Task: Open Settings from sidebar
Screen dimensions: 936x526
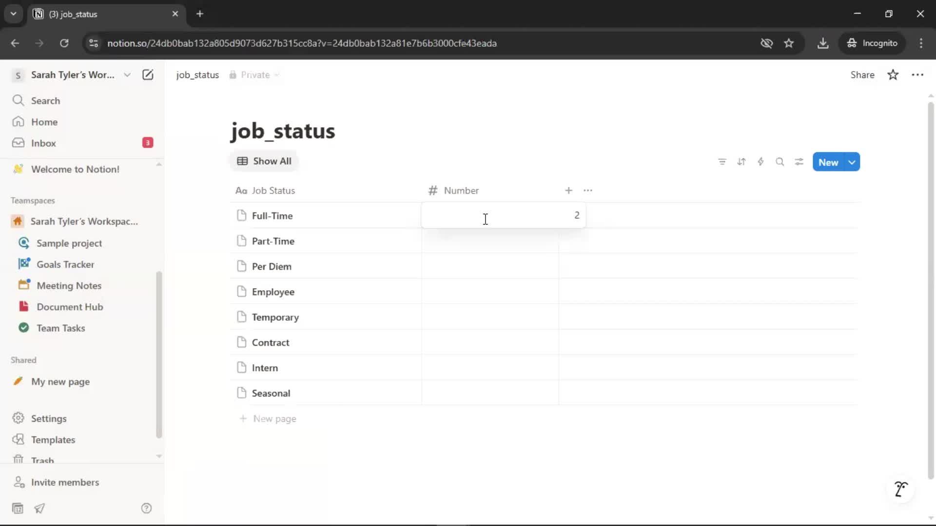Action: 49,418
